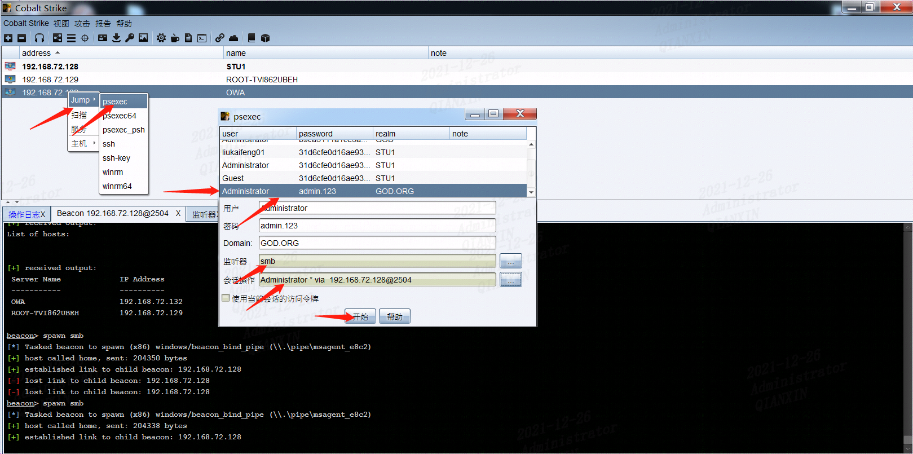Image resolution: width=913 pixels, height=454 pixels.
Task: Click the 监听器 field showing smb
Action: tap(377, 261)
